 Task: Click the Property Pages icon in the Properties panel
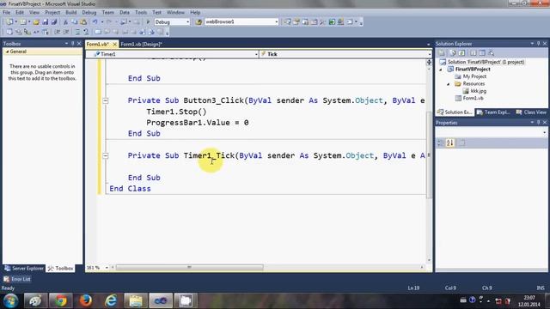pyautogui.click(x=462, y=142)
